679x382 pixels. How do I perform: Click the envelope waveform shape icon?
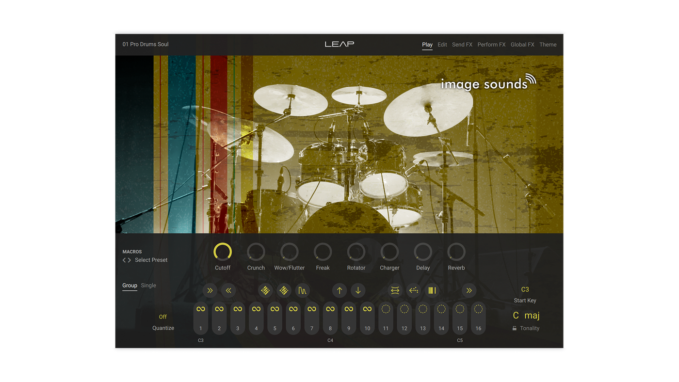302,290
